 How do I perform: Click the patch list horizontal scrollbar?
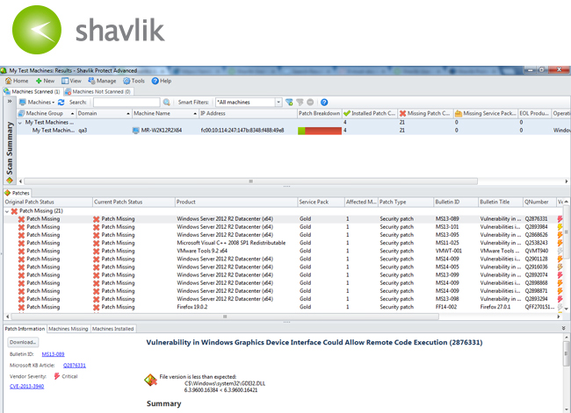(225, 317)
